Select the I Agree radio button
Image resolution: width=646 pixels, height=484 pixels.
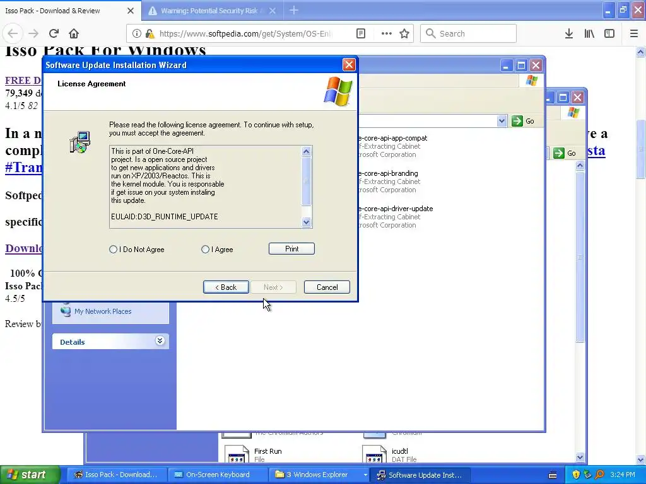(205, 250)
